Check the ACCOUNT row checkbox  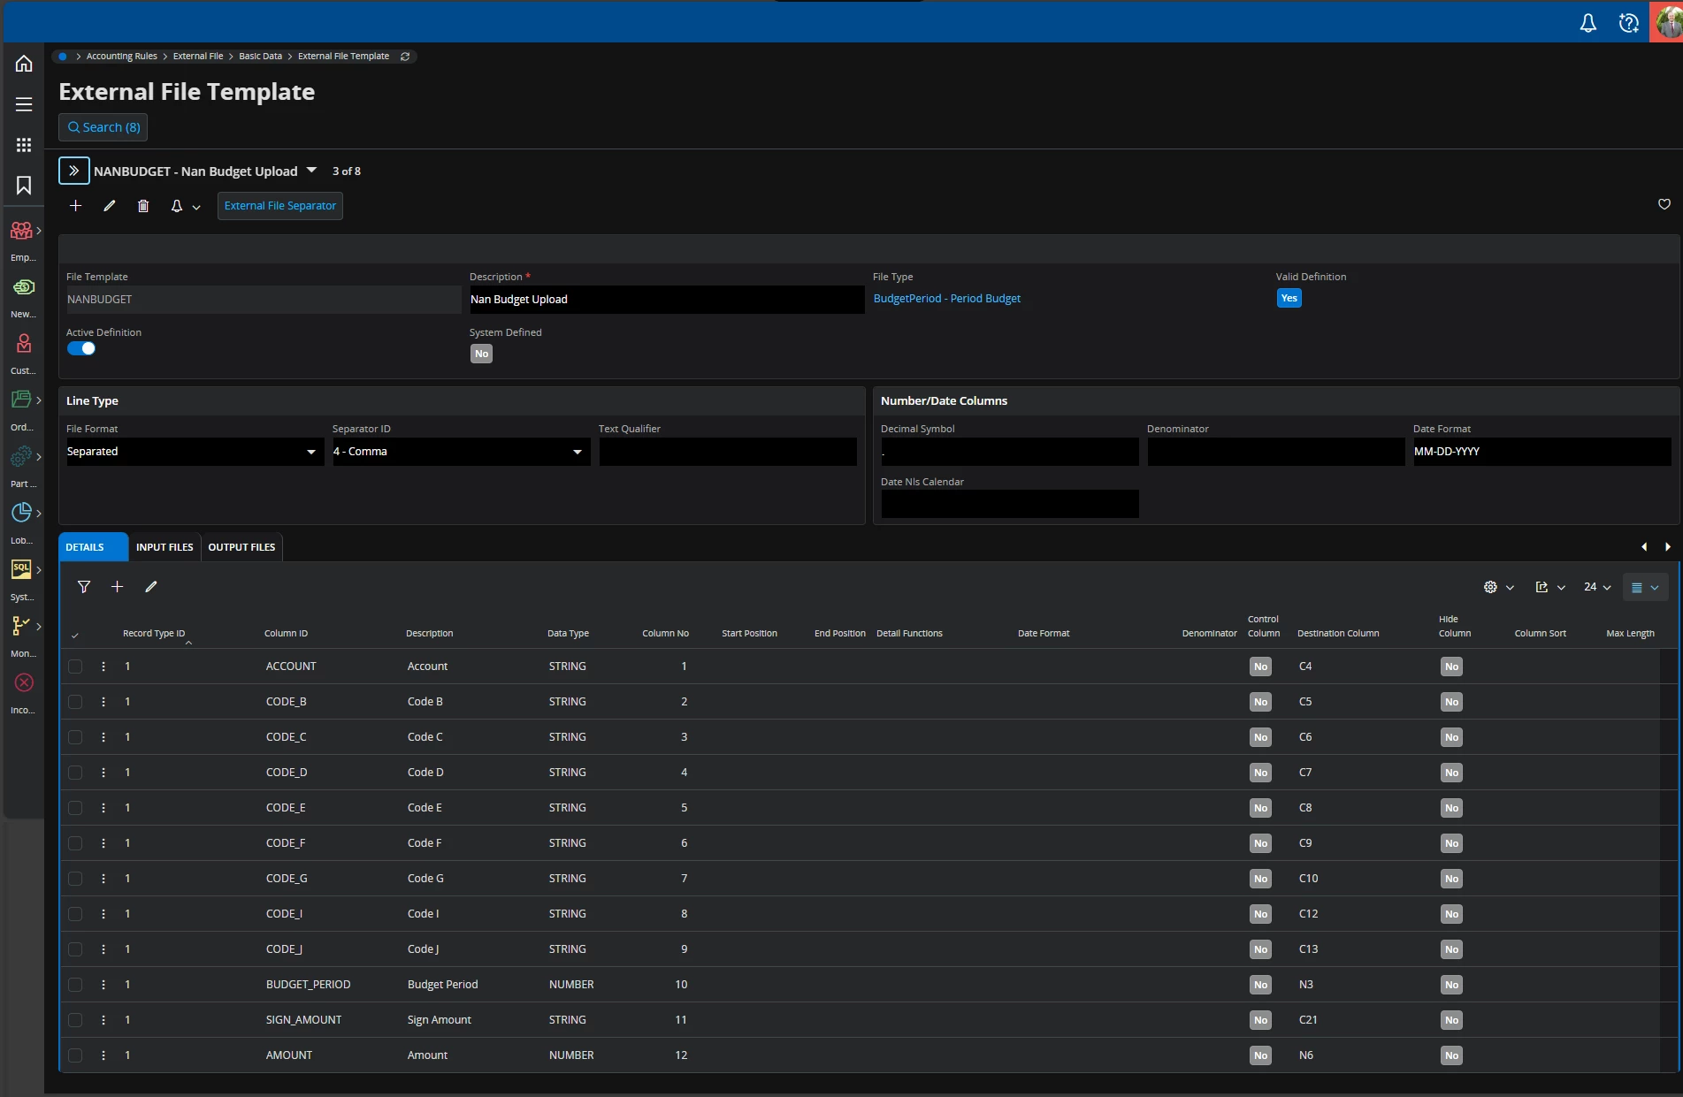pyautogui.click(x=75, y=667)
